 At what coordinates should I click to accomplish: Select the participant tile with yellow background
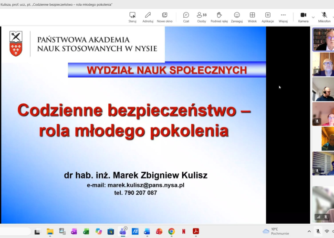click(328, 139)
